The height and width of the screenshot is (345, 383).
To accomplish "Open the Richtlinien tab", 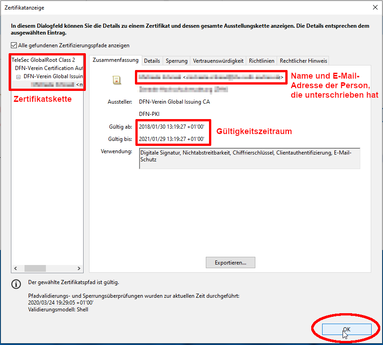I will [261, 61].
